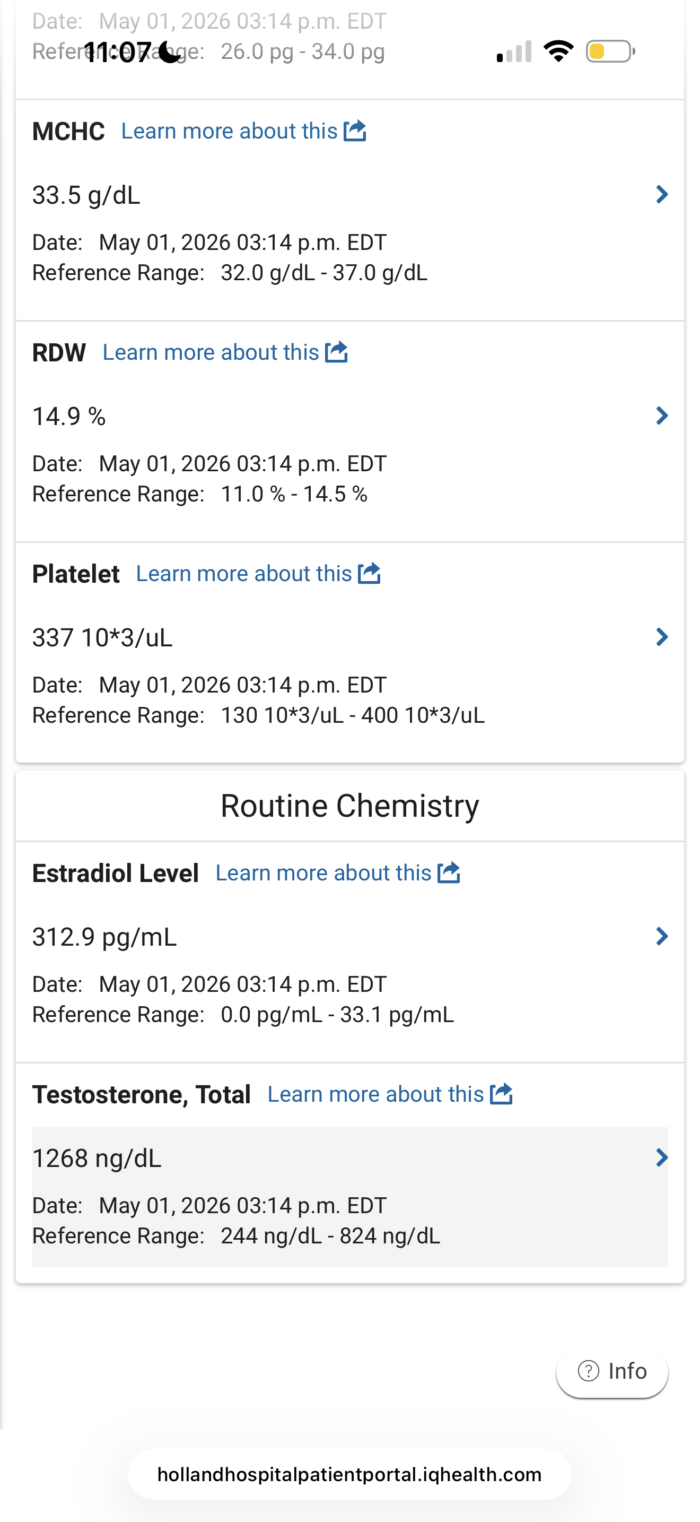Tap the MCHC external link icon
Screen dimensions: 700x1522
pyautogui.click(x=355, y=131)
